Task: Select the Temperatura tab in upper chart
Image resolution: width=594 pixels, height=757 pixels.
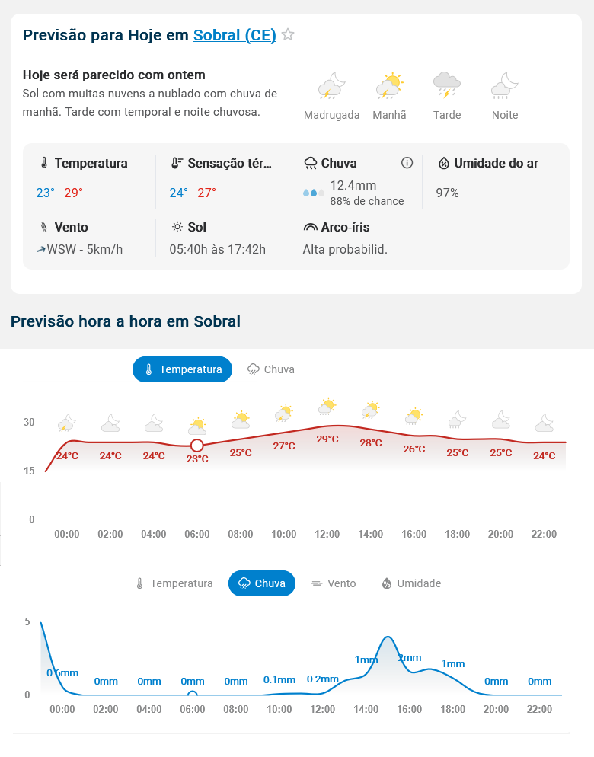Action: coord(182,369)
